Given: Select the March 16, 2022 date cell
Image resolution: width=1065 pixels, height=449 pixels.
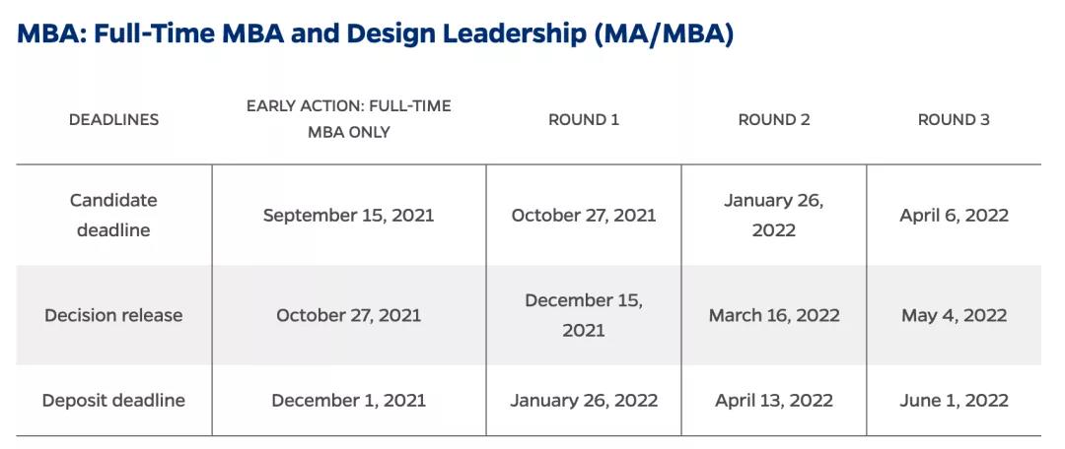Looking at the screenshot, I should point(774,315).
